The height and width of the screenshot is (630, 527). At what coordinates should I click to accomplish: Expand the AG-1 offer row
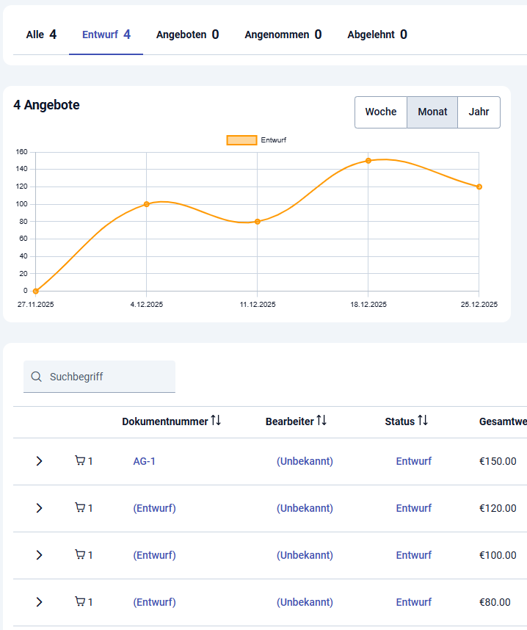[x=40, y=461]
